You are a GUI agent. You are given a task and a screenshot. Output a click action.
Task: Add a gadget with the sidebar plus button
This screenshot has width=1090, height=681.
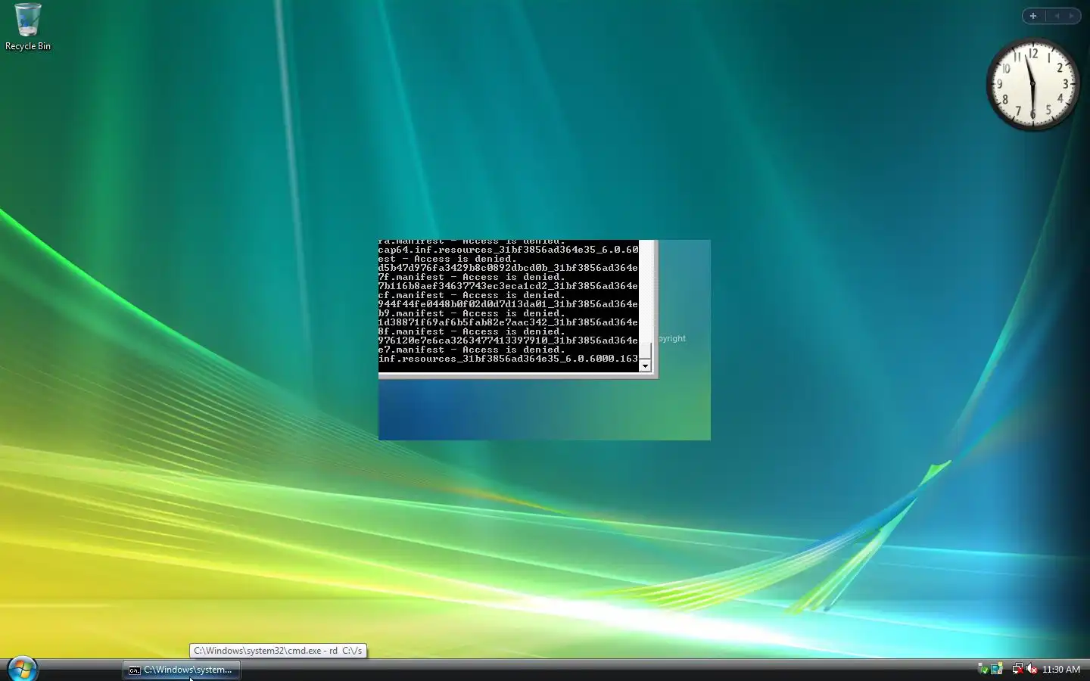[x=1033, y=16]
